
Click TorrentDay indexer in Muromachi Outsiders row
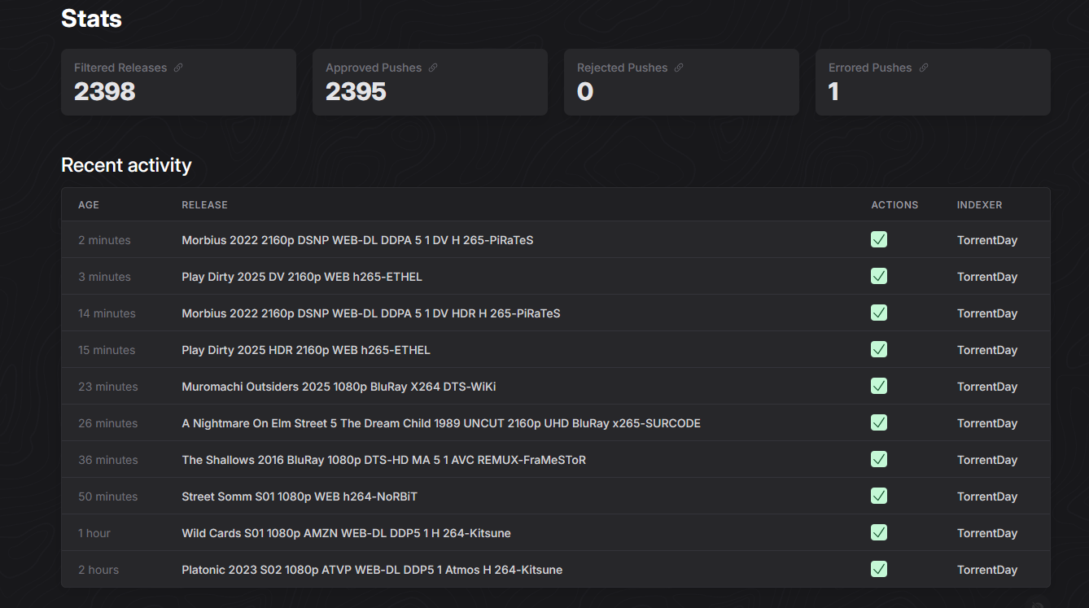tap(987, 387)
